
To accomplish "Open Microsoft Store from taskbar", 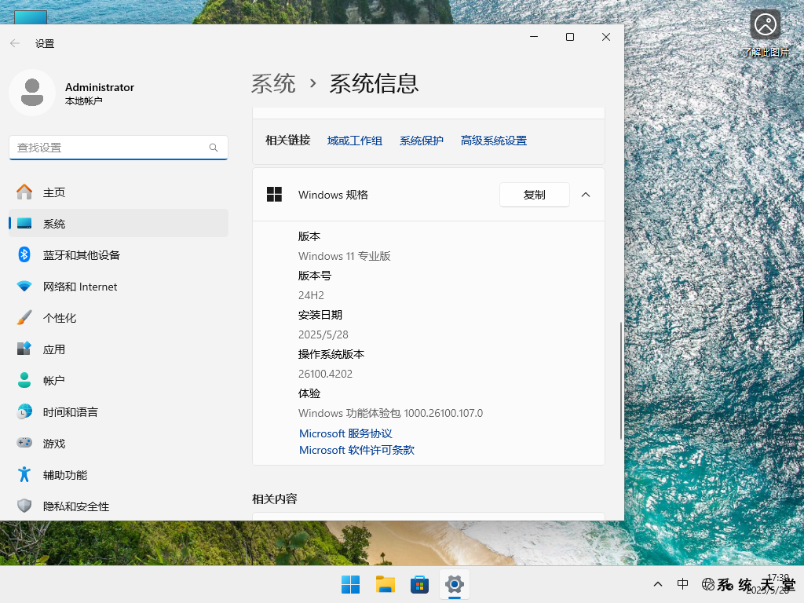I will tap(419, 584).
